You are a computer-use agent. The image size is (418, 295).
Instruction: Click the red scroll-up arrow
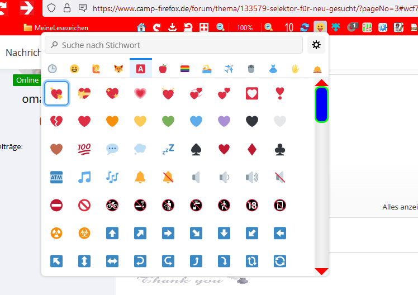pyautogui.click(x=321, y=83)
